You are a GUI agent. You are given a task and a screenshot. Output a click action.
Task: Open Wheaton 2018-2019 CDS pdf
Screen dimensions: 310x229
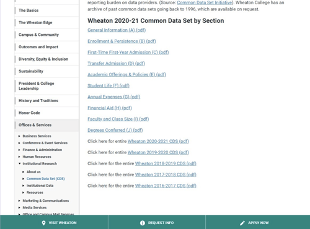(x=166, y=164)
